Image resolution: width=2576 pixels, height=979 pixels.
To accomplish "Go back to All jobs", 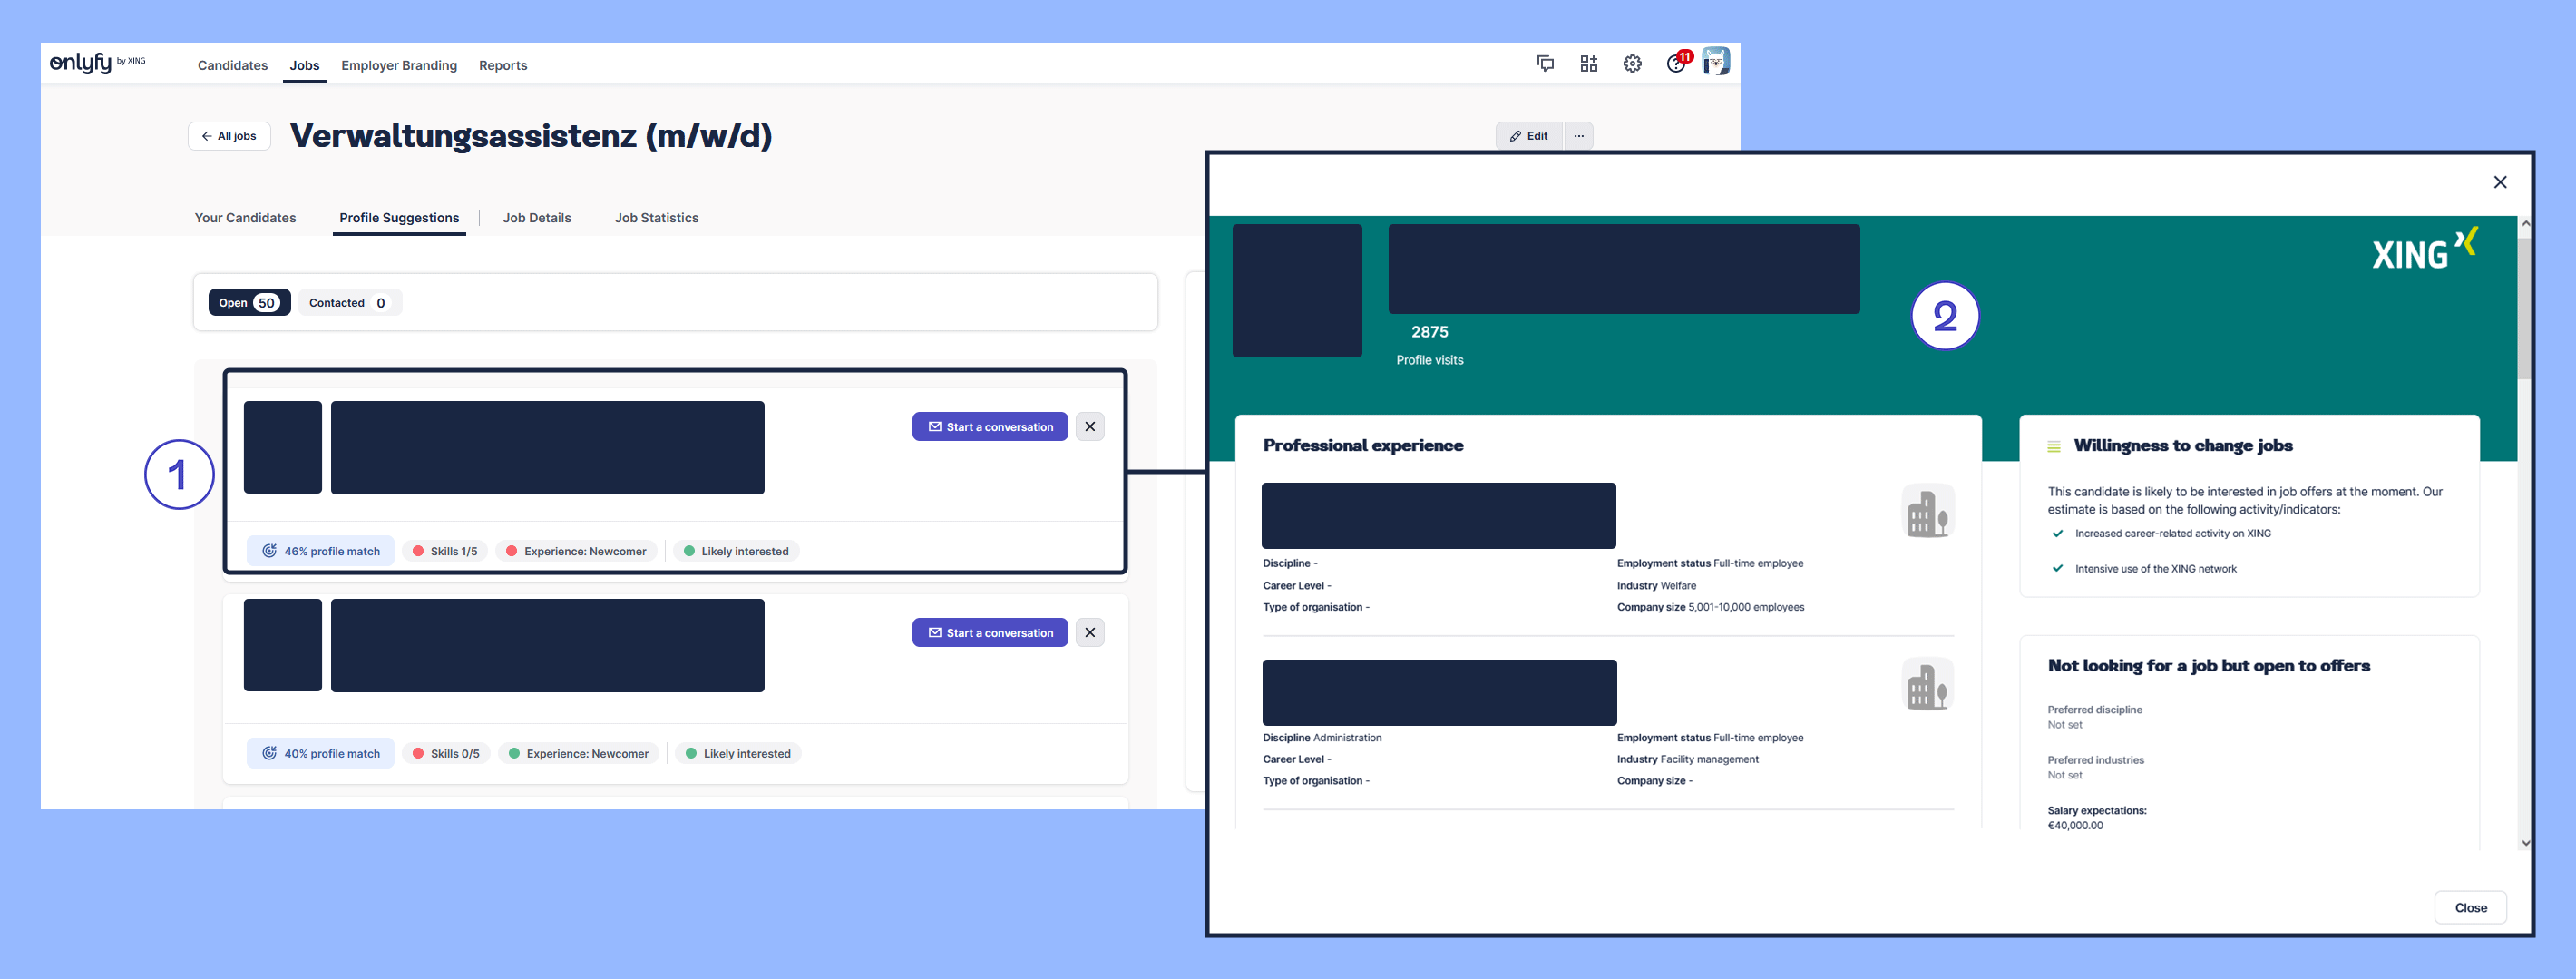I will coord(229,136).
